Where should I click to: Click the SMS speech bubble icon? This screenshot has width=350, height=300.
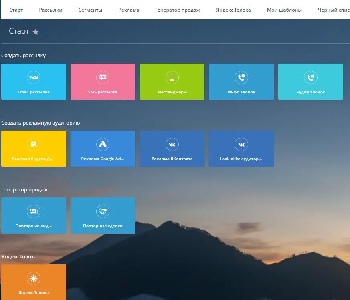[x=103, y=77]
